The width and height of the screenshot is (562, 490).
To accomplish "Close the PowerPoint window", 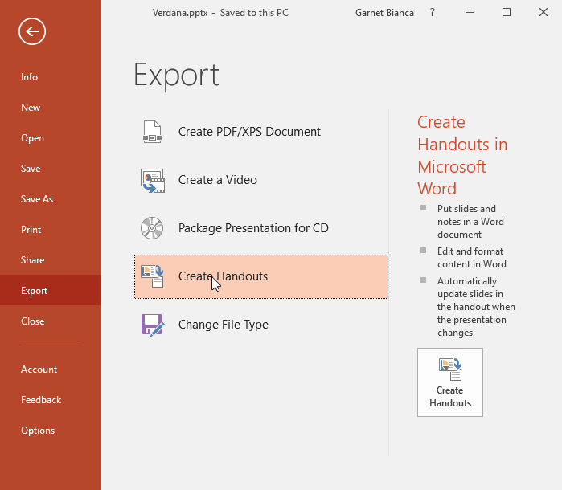I will [x=544, y=13].
